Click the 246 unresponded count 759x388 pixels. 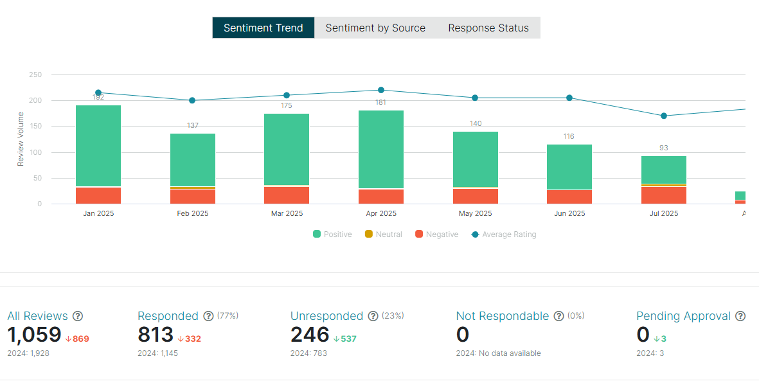click(x=310, y=335)
